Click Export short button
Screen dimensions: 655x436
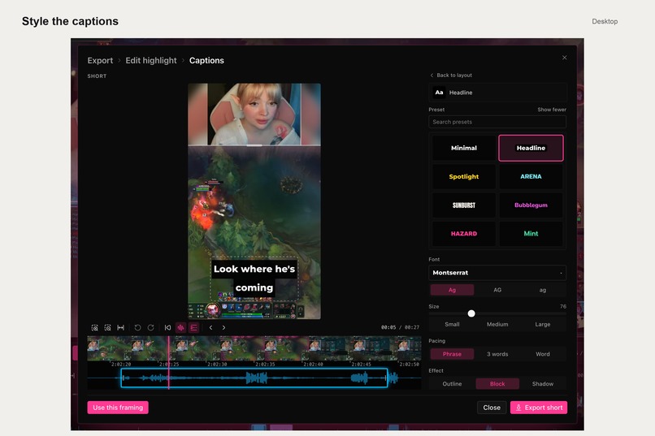(539, 408)
